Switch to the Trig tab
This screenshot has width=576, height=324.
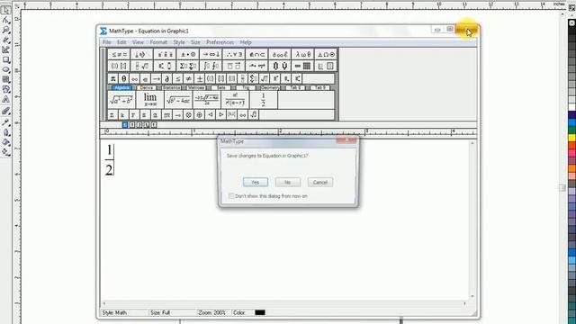[246, 88]
